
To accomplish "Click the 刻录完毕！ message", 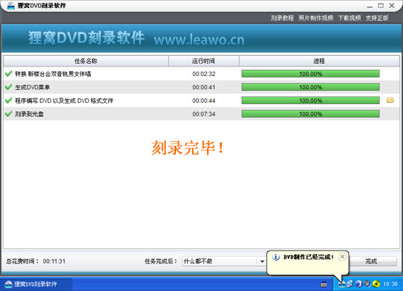I will click(x=187, y=148).
